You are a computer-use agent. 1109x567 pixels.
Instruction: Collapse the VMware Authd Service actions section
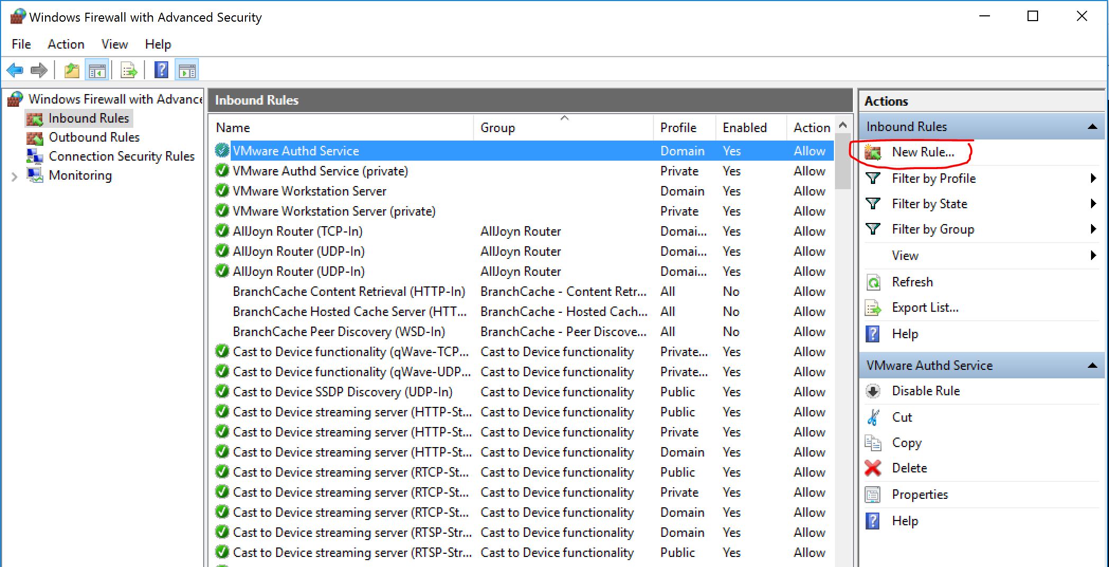click(x=1092, y=366)
